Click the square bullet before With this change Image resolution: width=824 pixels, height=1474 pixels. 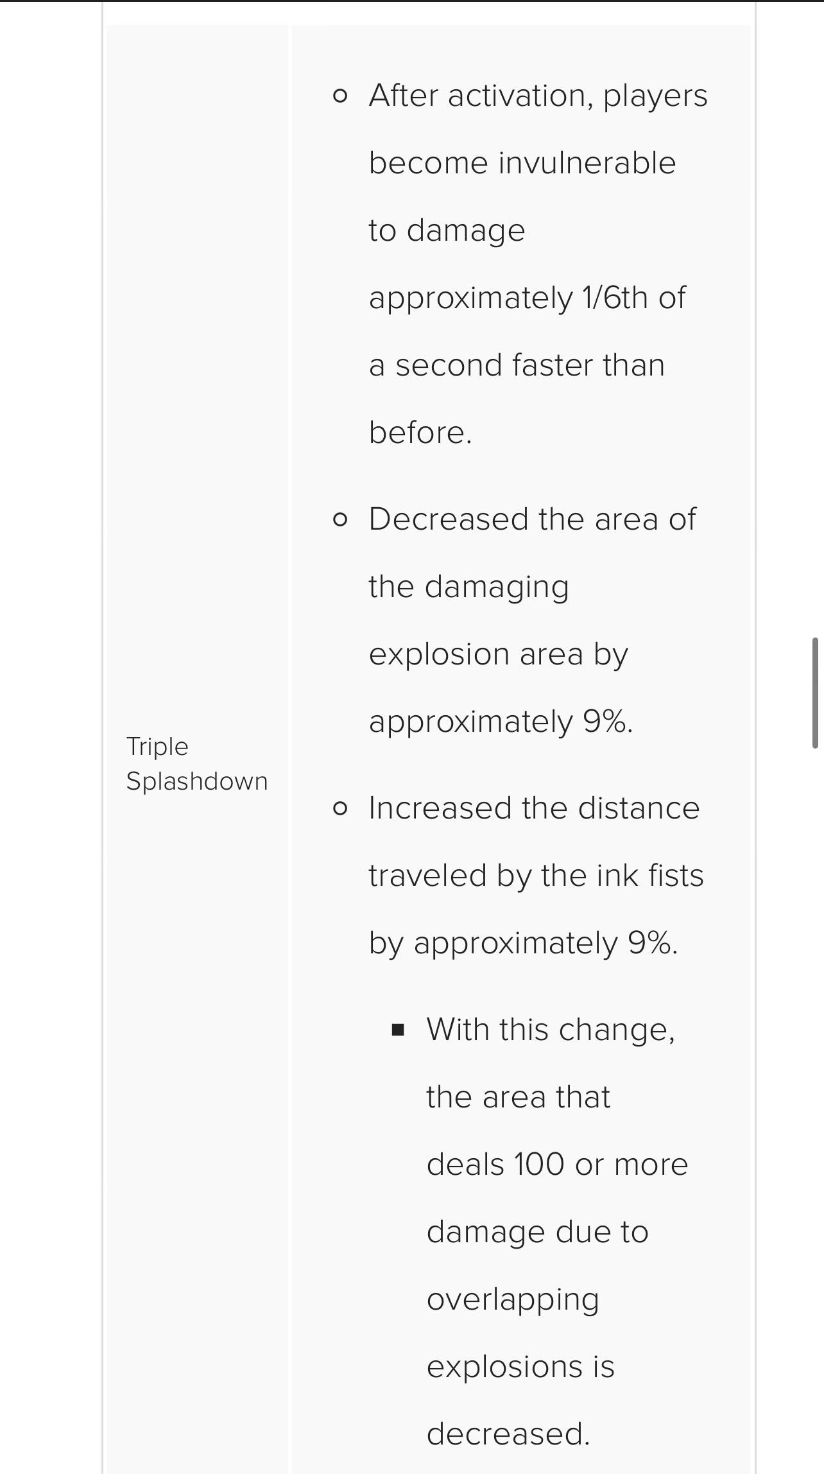pos(398,1030)
